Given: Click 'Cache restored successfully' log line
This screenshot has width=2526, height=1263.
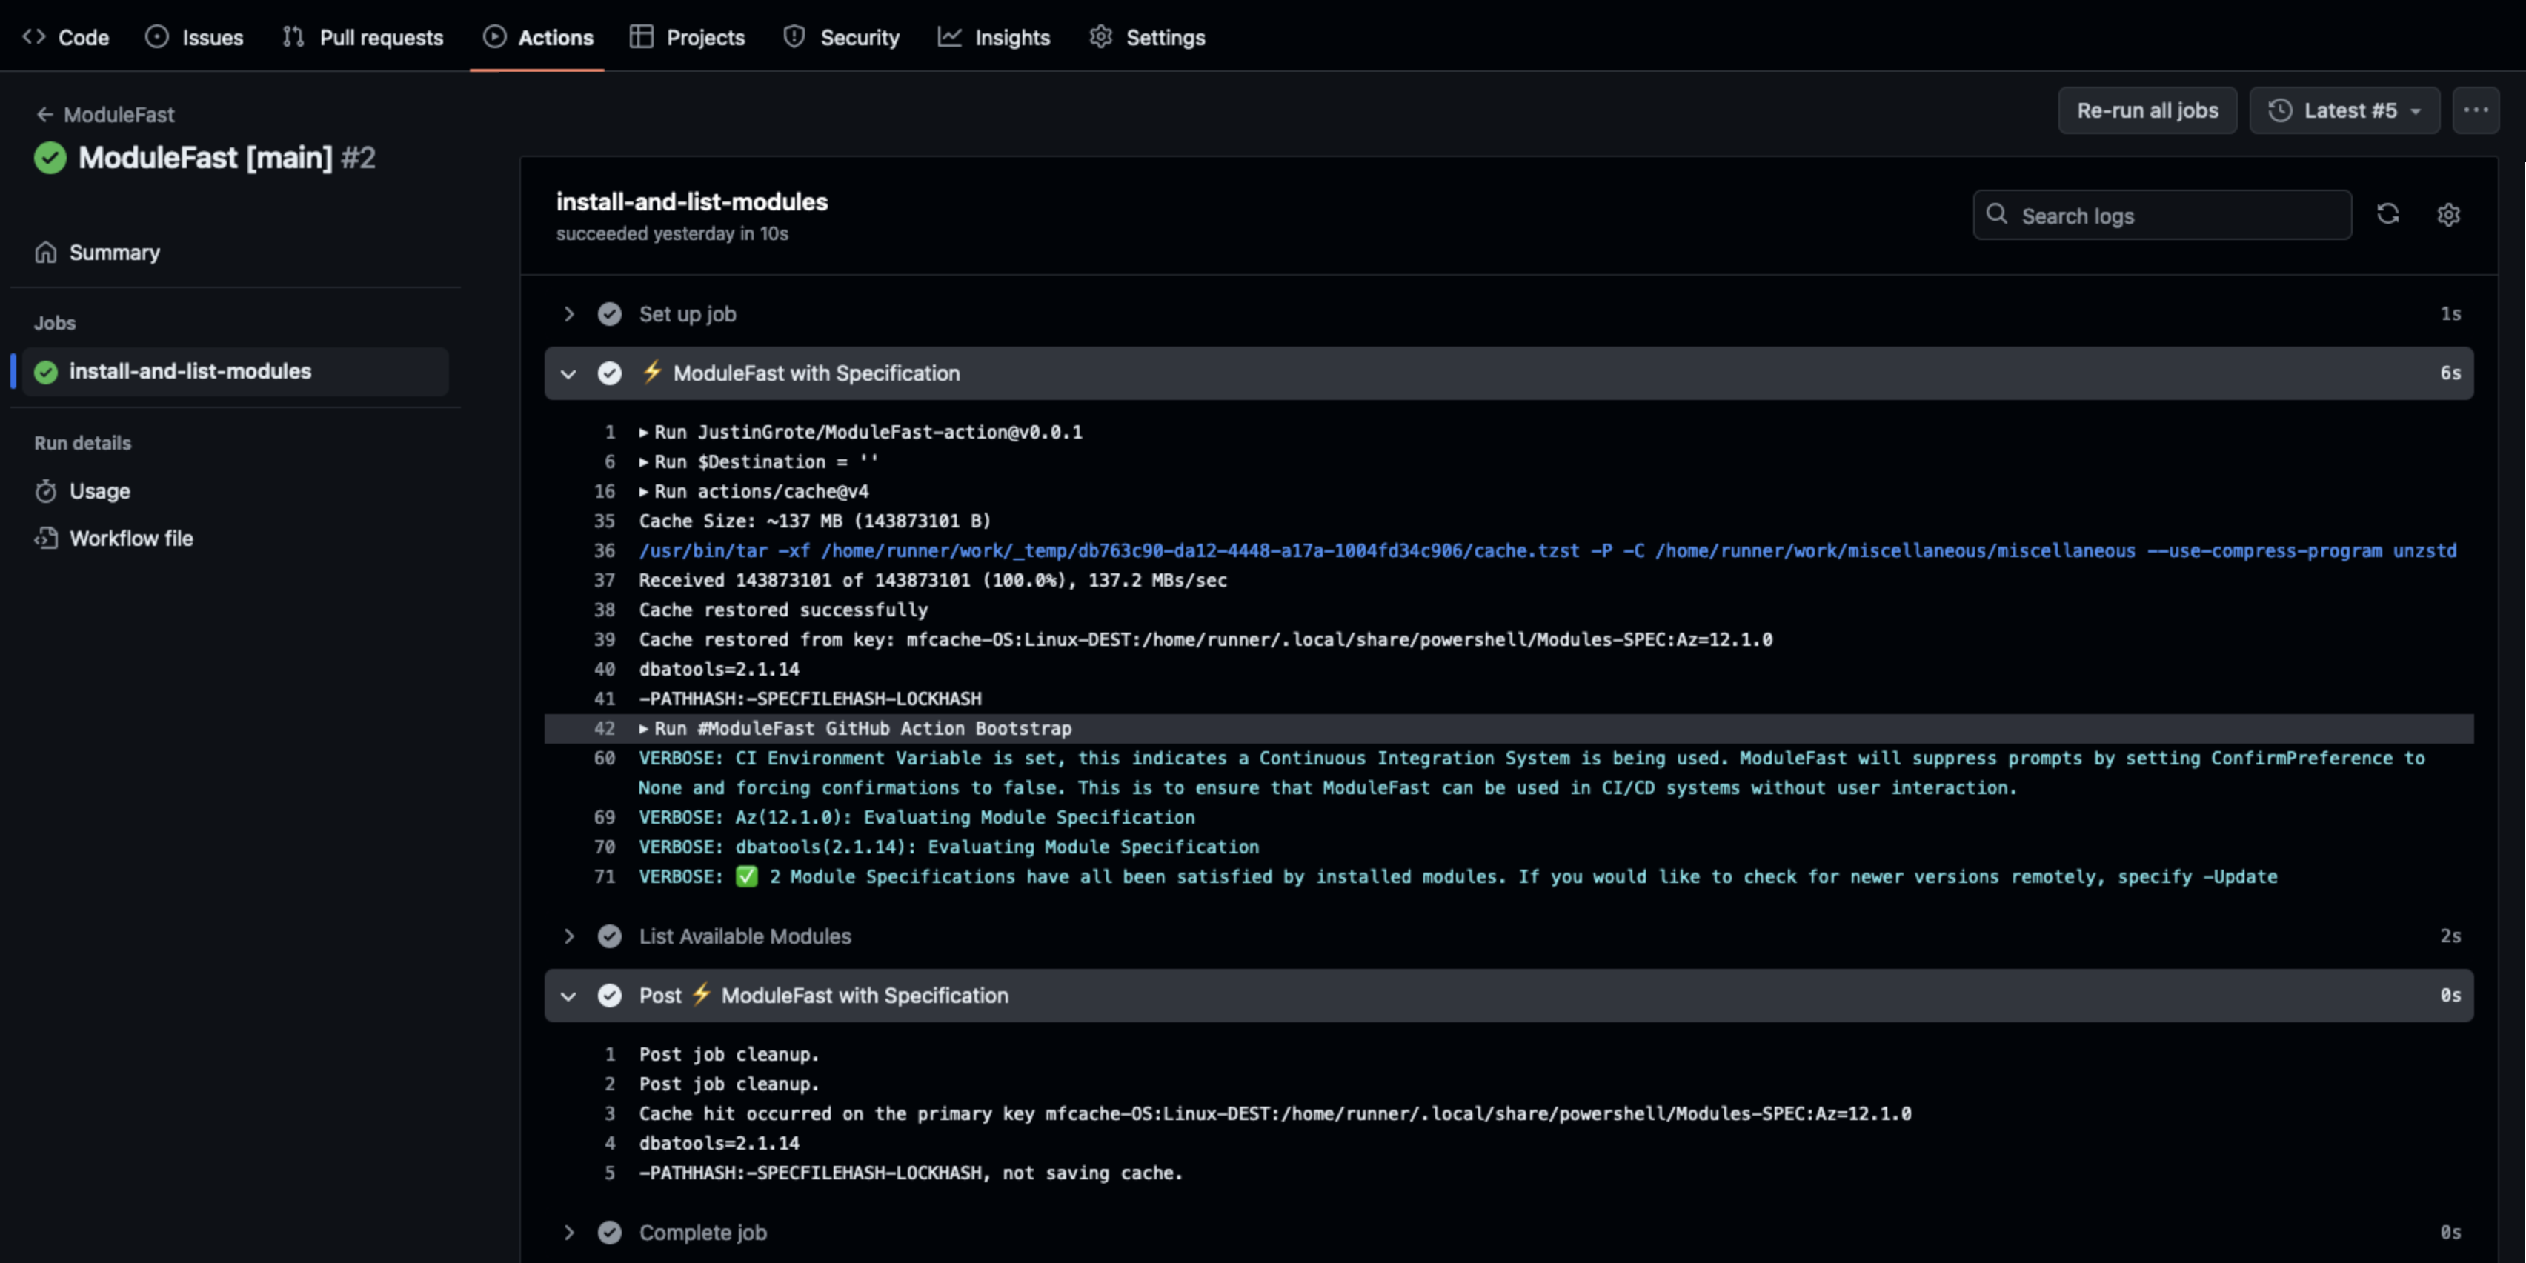Looking at the screenshot, I should tap(783, 610).
